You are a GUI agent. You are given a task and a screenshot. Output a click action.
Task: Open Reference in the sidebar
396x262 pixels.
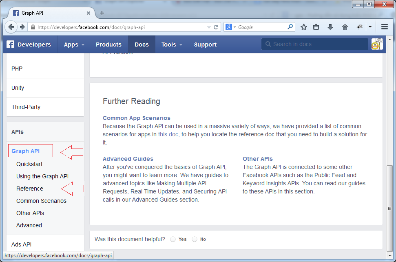click(x=30, y=189)
